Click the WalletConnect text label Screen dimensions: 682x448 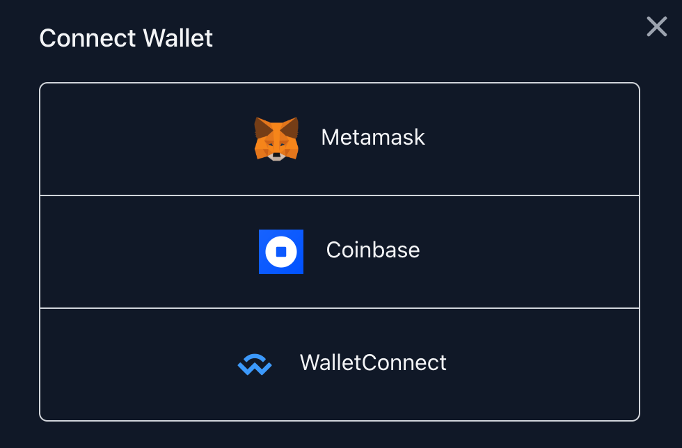tap(374, 363)
